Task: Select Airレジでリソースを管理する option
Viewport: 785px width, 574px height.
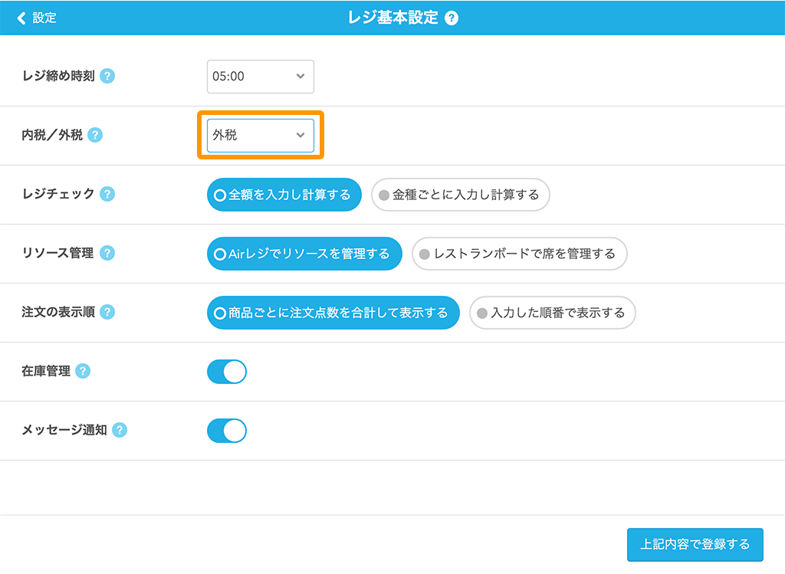Action: [x=304, y=254]
